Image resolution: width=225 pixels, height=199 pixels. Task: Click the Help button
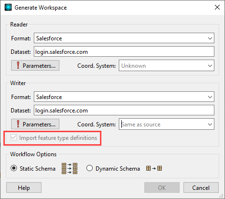click(24, 187)
